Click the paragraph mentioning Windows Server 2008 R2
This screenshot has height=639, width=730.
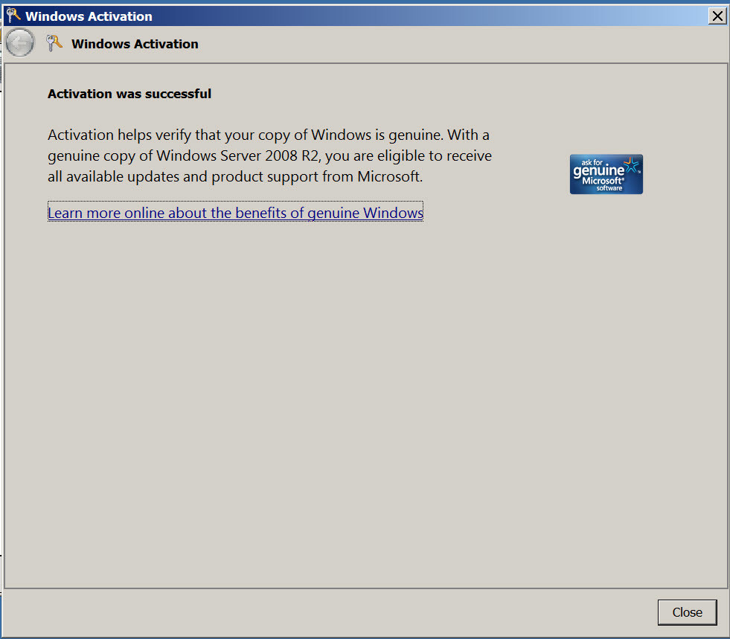click(x=269, y=155)
